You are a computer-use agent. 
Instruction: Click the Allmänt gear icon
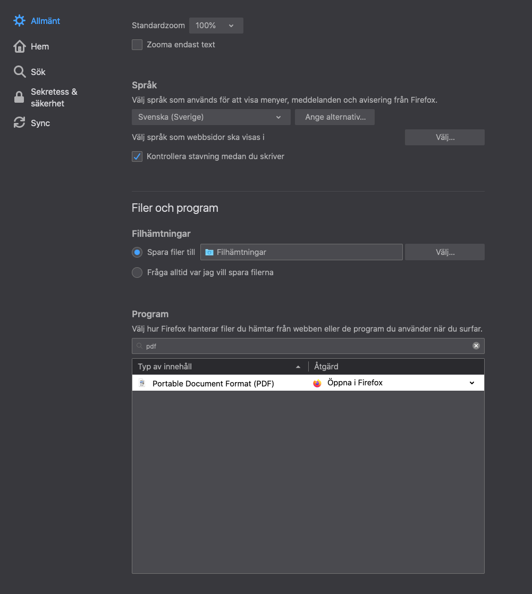tap(19, 20)
